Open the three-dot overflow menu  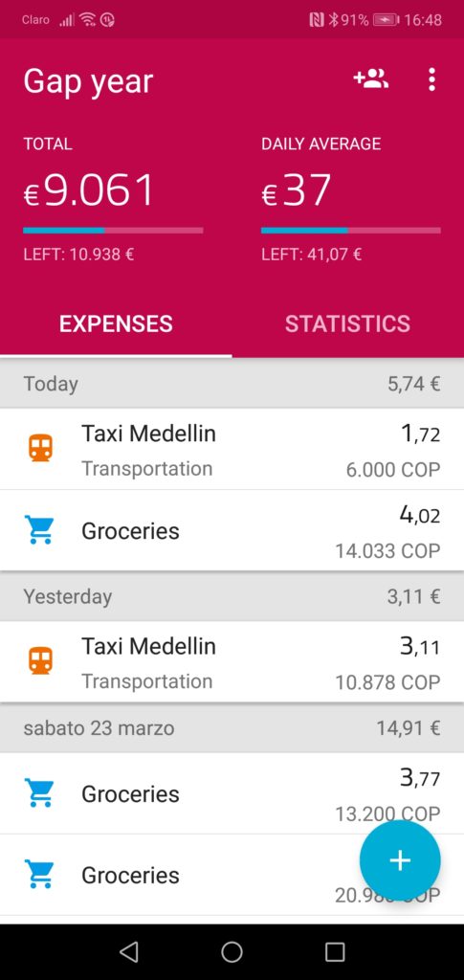[x=431, y=80]
